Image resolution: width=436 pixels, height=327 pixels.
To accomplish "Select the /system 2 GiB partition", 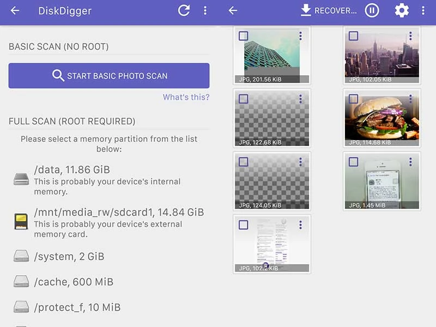I will click(x=68, y=256).
